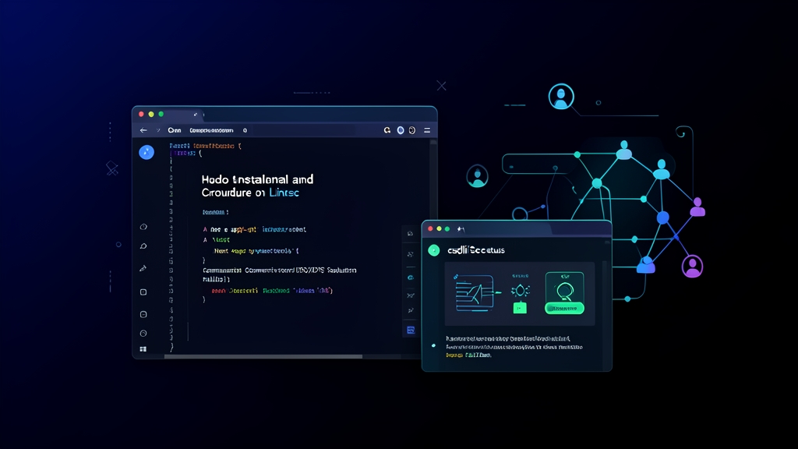Image resolution: width=798 pixels, height=449 pixels.
Task: Click the teal user avatar left of network
Action: (478, 177)
